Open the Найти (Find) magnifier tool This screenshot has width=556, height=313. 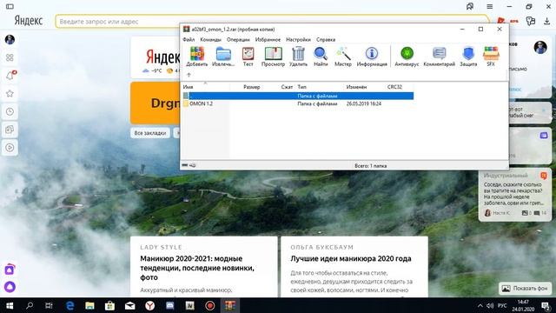pyautogui.click(x=321, y=57)
